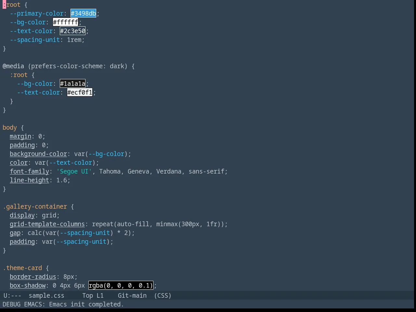Click the echo area message 'Emacs init completed.'

tap(86, 304)
